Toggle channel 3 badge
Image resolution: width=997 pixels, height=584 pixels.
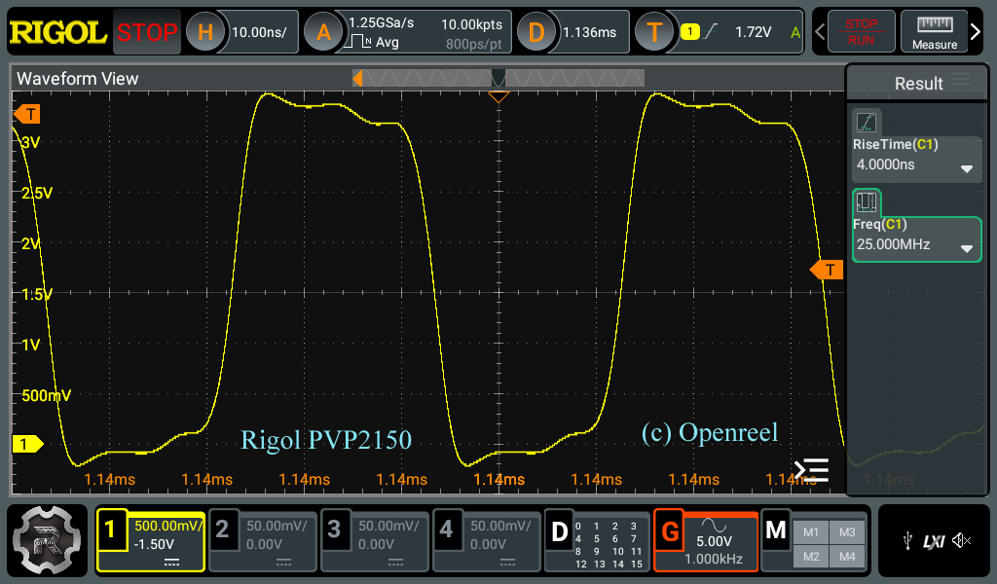(335, 529)
